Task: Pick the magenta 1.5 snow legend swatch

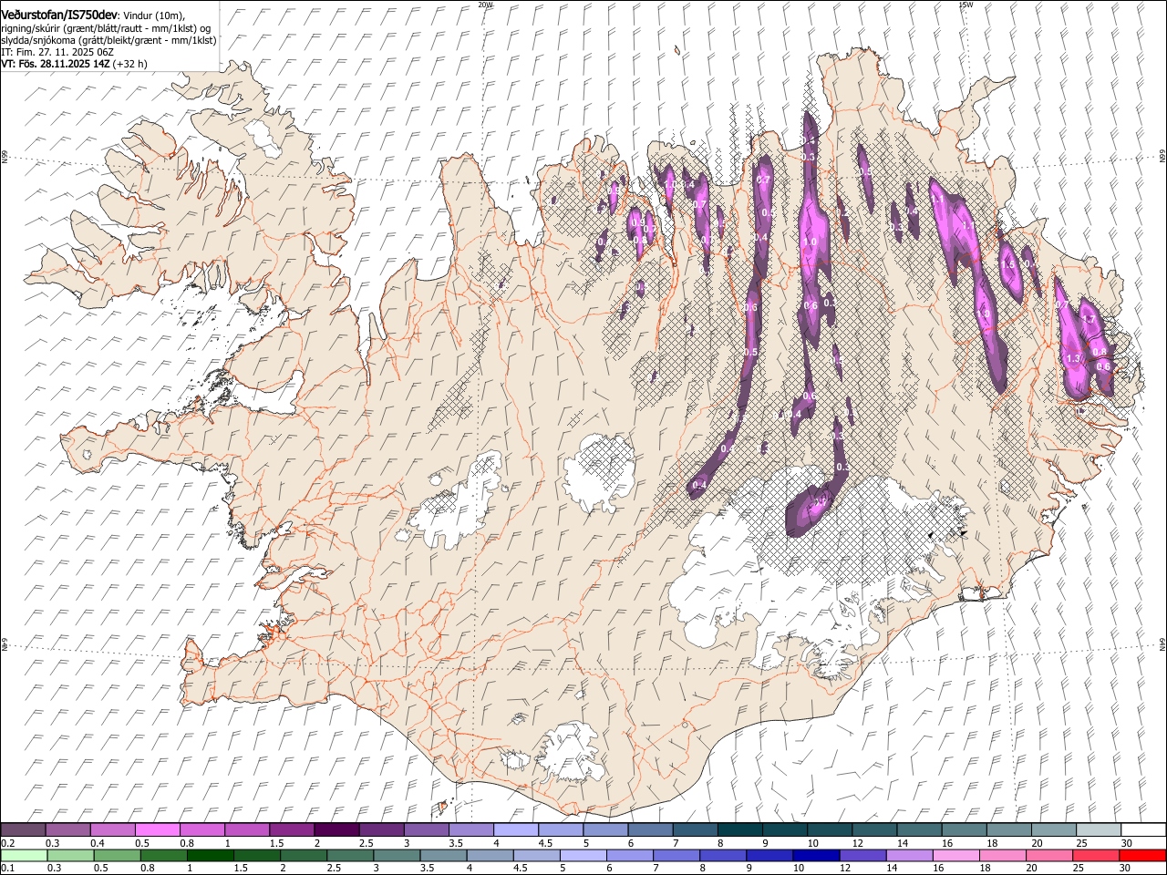Action: (x=291, y=830)
